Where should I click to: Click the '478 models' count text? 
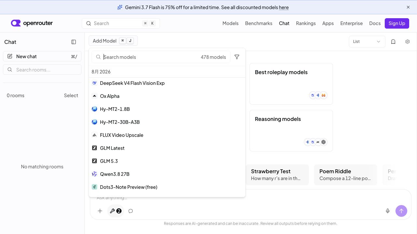coord(213,57)
